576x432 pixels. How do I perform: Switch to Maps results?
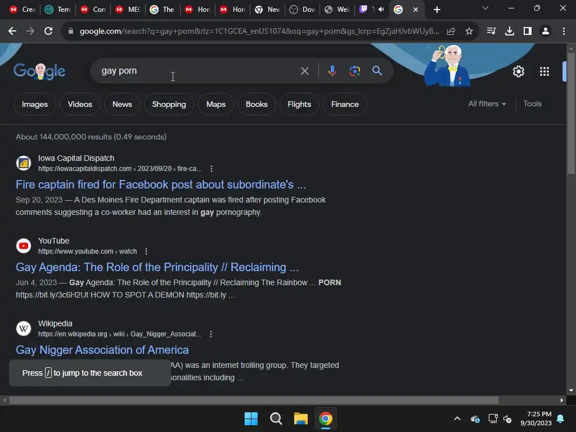(x=216, y=104)
